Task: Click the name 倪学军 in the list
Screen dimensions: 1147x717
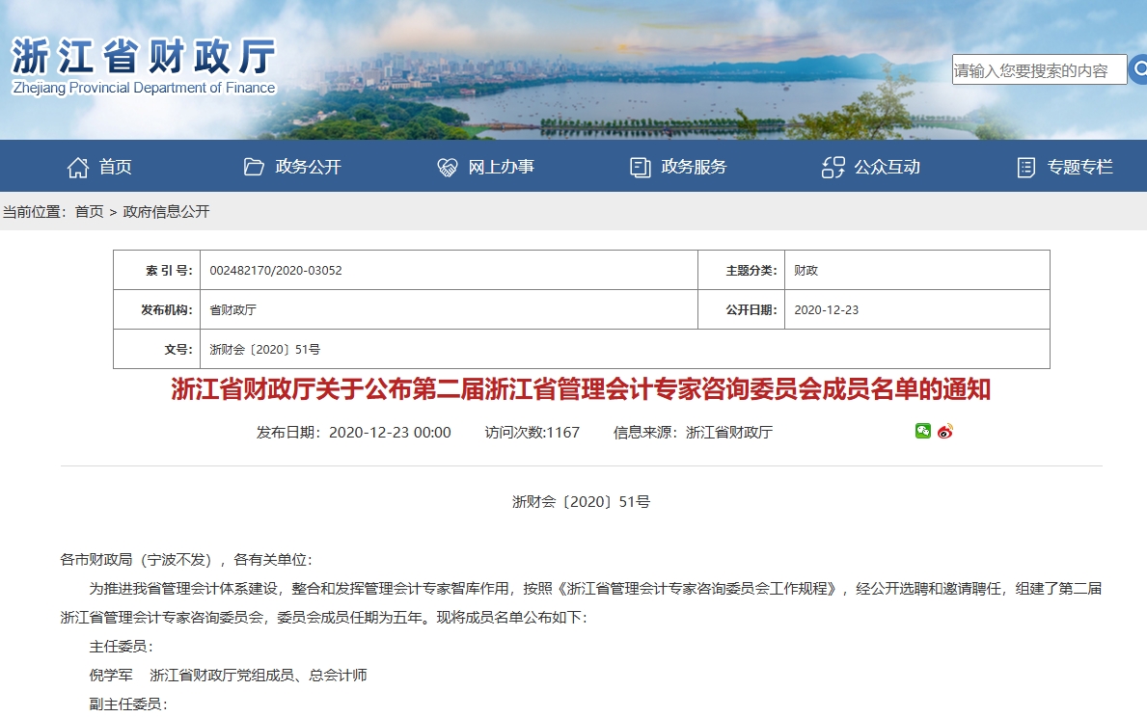Action: tap(111, 676)
